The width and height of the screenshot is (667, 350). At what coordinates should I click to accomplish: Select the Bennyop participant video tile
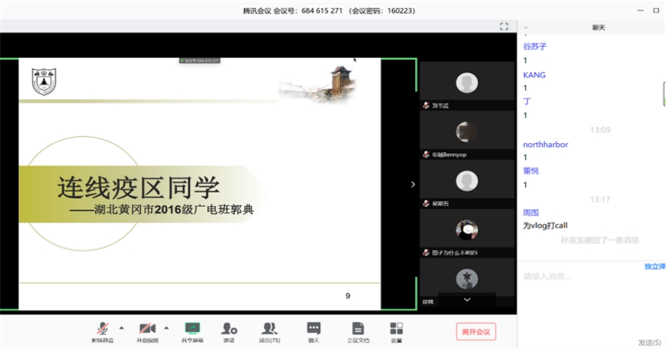[x=466, y=133]
